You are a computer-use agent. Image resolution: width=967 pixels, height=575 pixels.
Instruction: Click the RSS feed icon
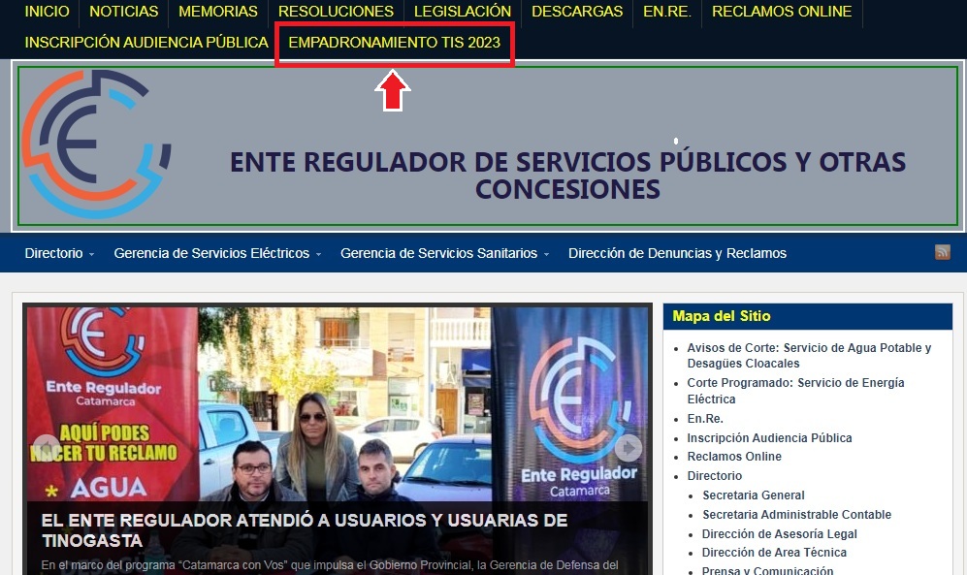[942, 252]
